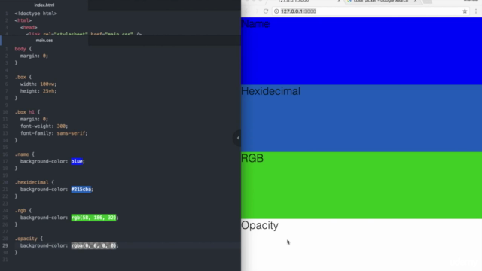This screenshot has width=482, height=271.
Task: Click 'height: 25vh;' in the code
Action: coord(38,91)
